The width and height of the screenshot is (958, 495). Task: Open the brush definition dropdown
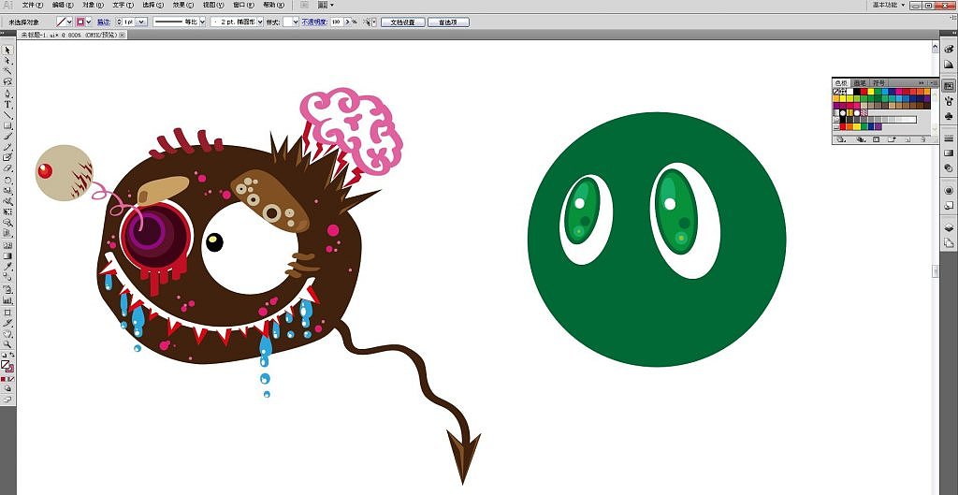coord(260,22)
